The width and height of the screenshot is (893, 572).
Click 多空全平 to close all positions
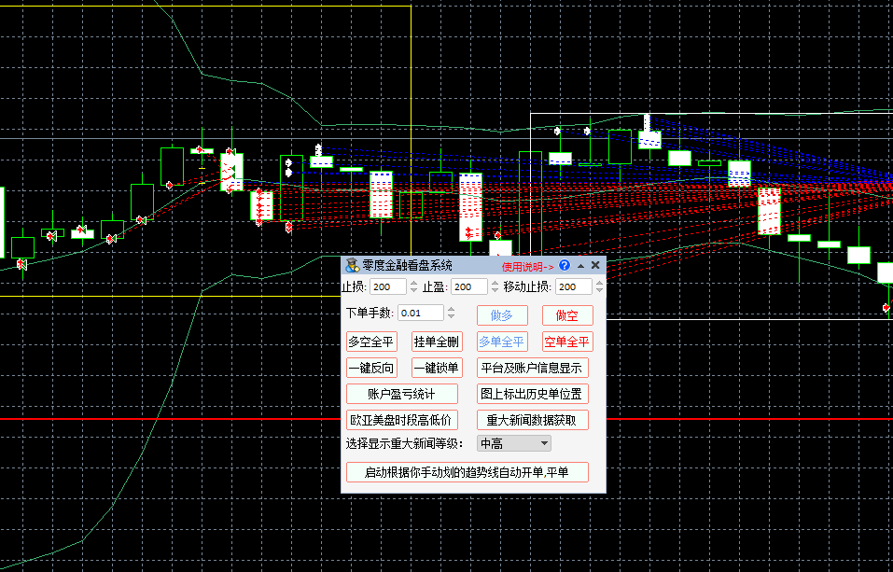point(371,342)
